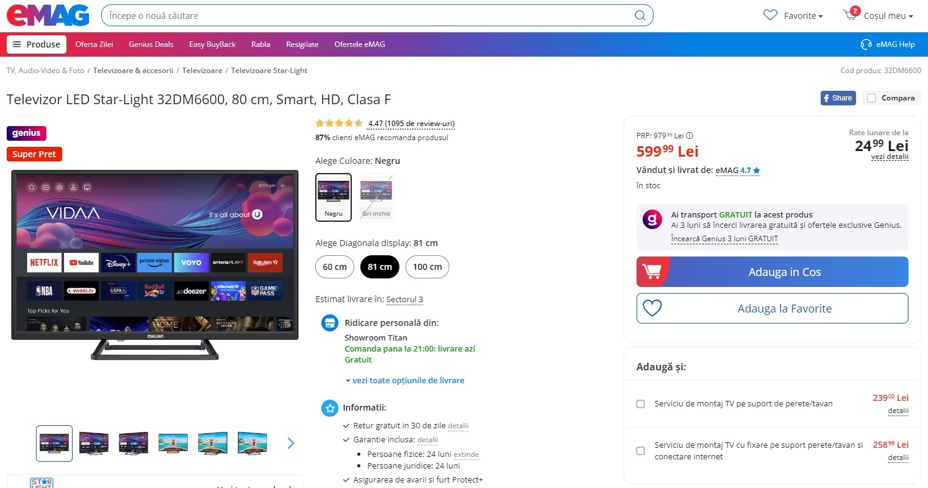The image size is (928, 488).
Task: Click vezi detalii for monthly rates
Action: click(x=890, y=157)
